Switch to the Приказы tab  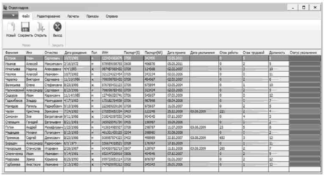[92, 16]
